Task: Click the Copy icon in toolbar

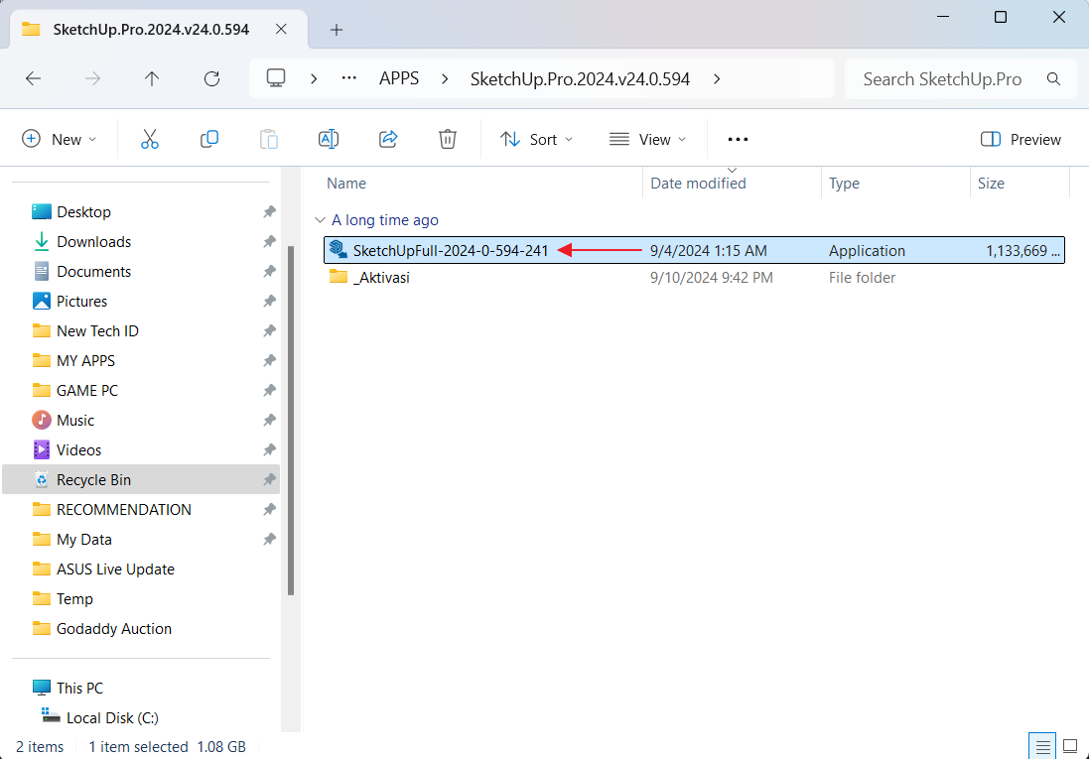Action: coord(209,139)
